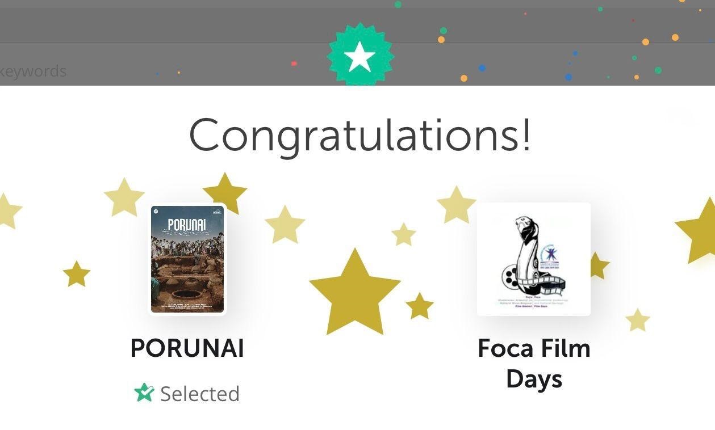The height and width of the screenshot is (430, 715).
Task: Click the pale gold star upper-left of PORUNAI poster
Action: point(124,198)
